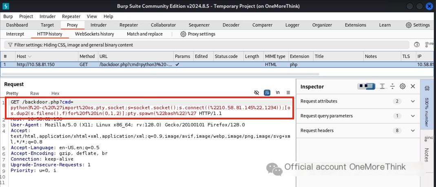436x187 pixels.
Task: Select the Proxy tab
Action: [x=72, y=25]
